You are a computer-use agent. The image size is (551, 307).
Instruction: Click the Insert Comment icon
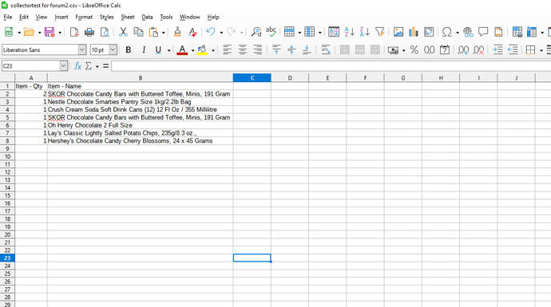click(x=483, y=32)
